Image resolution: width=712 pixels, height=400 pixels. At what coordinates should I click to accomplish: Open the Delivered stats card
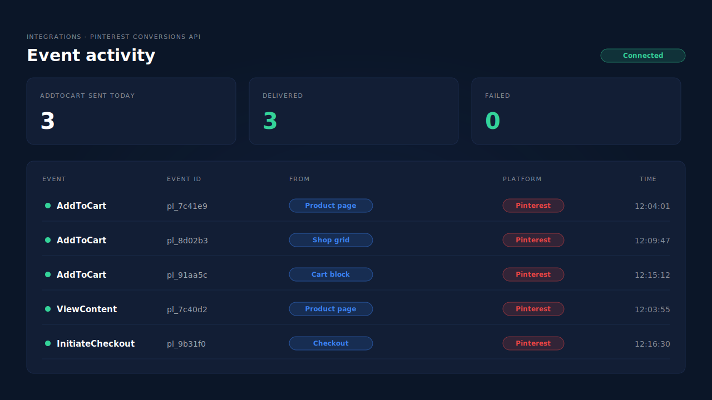pos(354,111)
